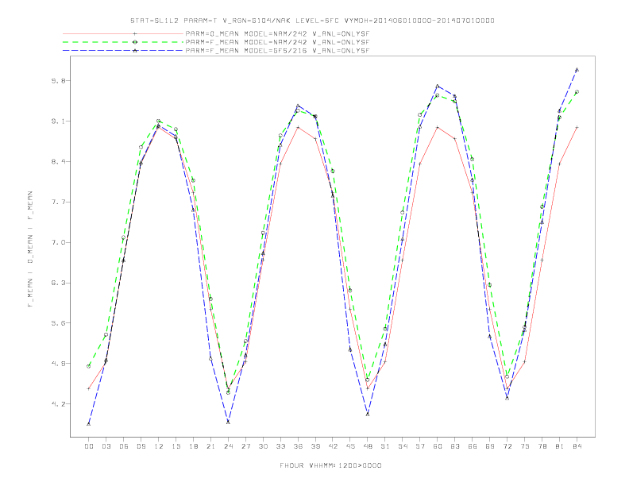Click the green circle data point at hour 00
The width and height of the screenshot is (629, 486).
[x=89, y=366]
